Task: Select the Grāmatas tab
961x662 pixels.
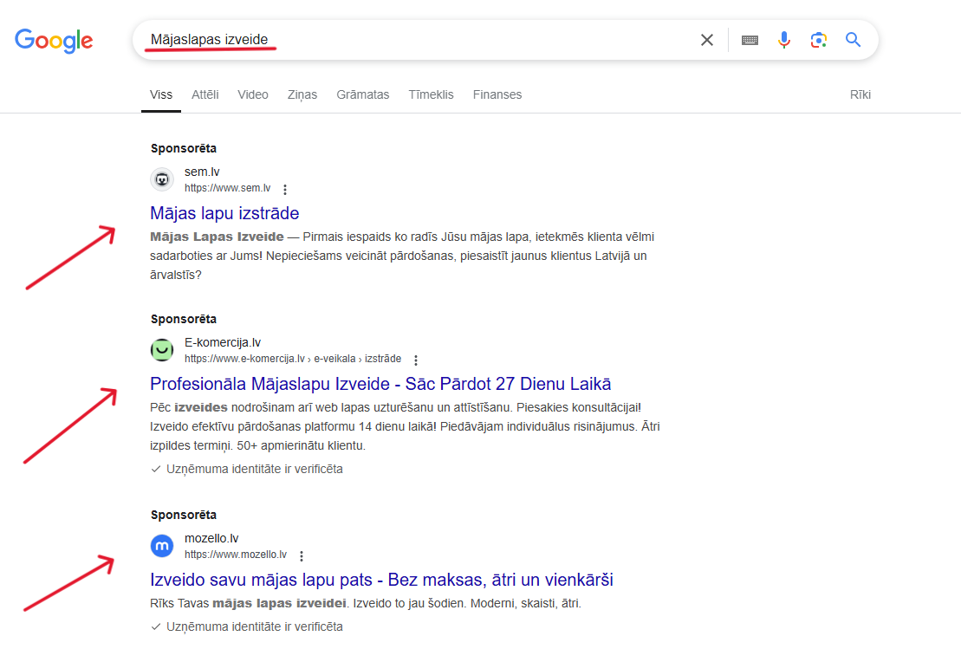Action: point(363,94)
